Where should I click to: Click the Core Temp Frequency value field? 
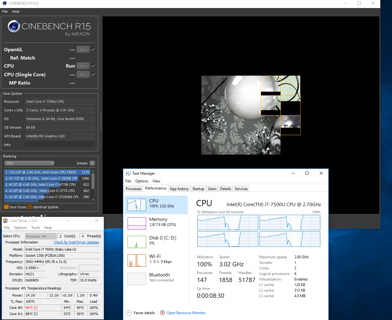click(62, 262)
